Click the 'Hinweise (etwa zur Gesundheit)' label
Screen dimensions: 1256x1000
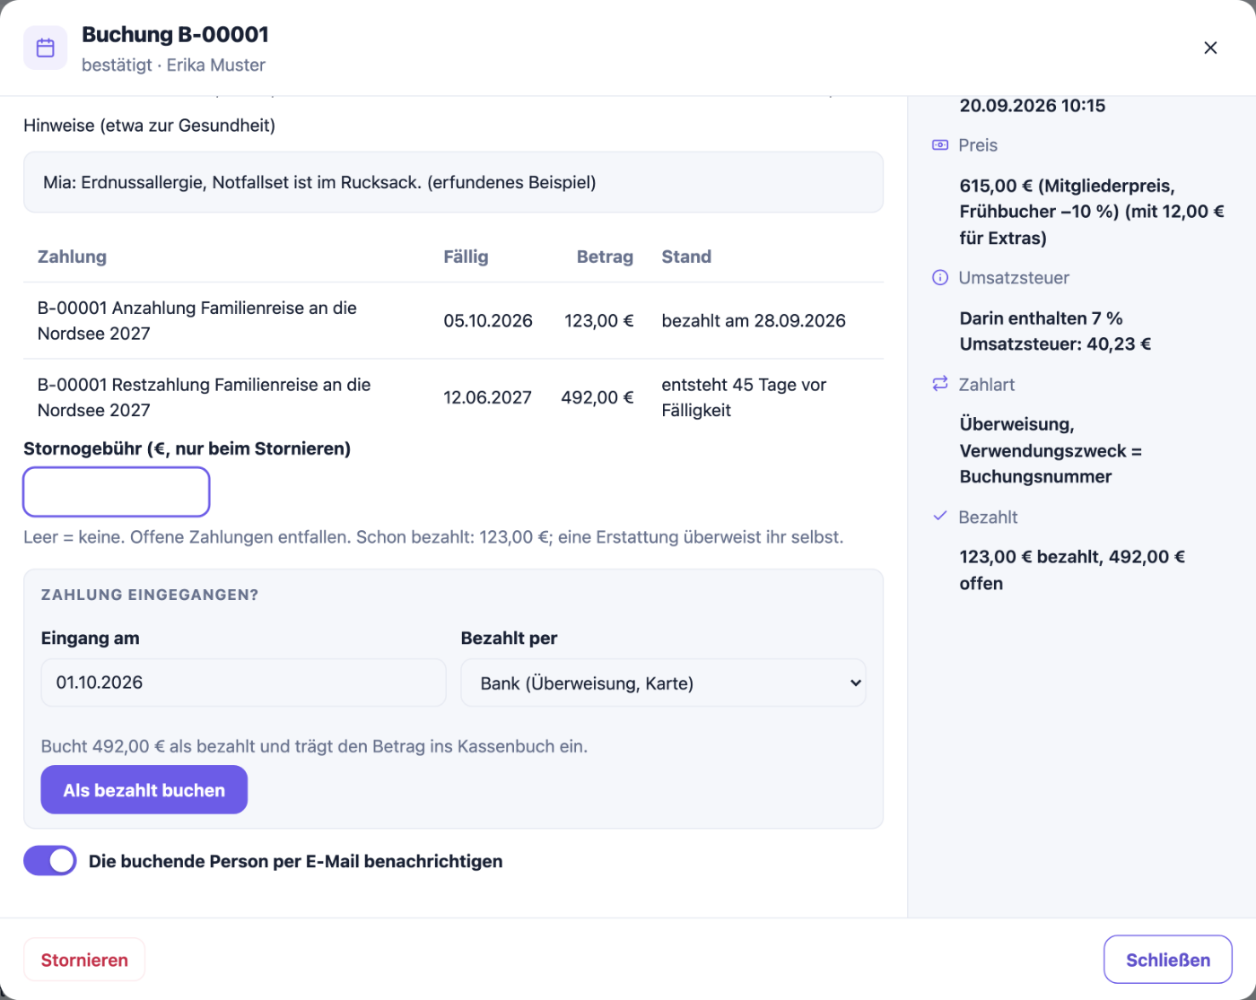149,126
